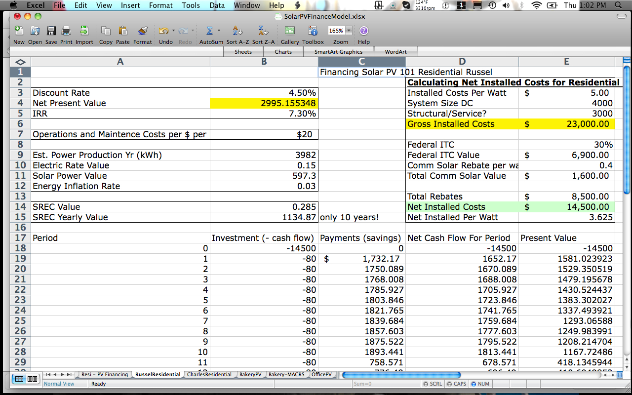Click the Charts gallery button
The height and width of the screenshot is (395, 632).
pos(283,52)
